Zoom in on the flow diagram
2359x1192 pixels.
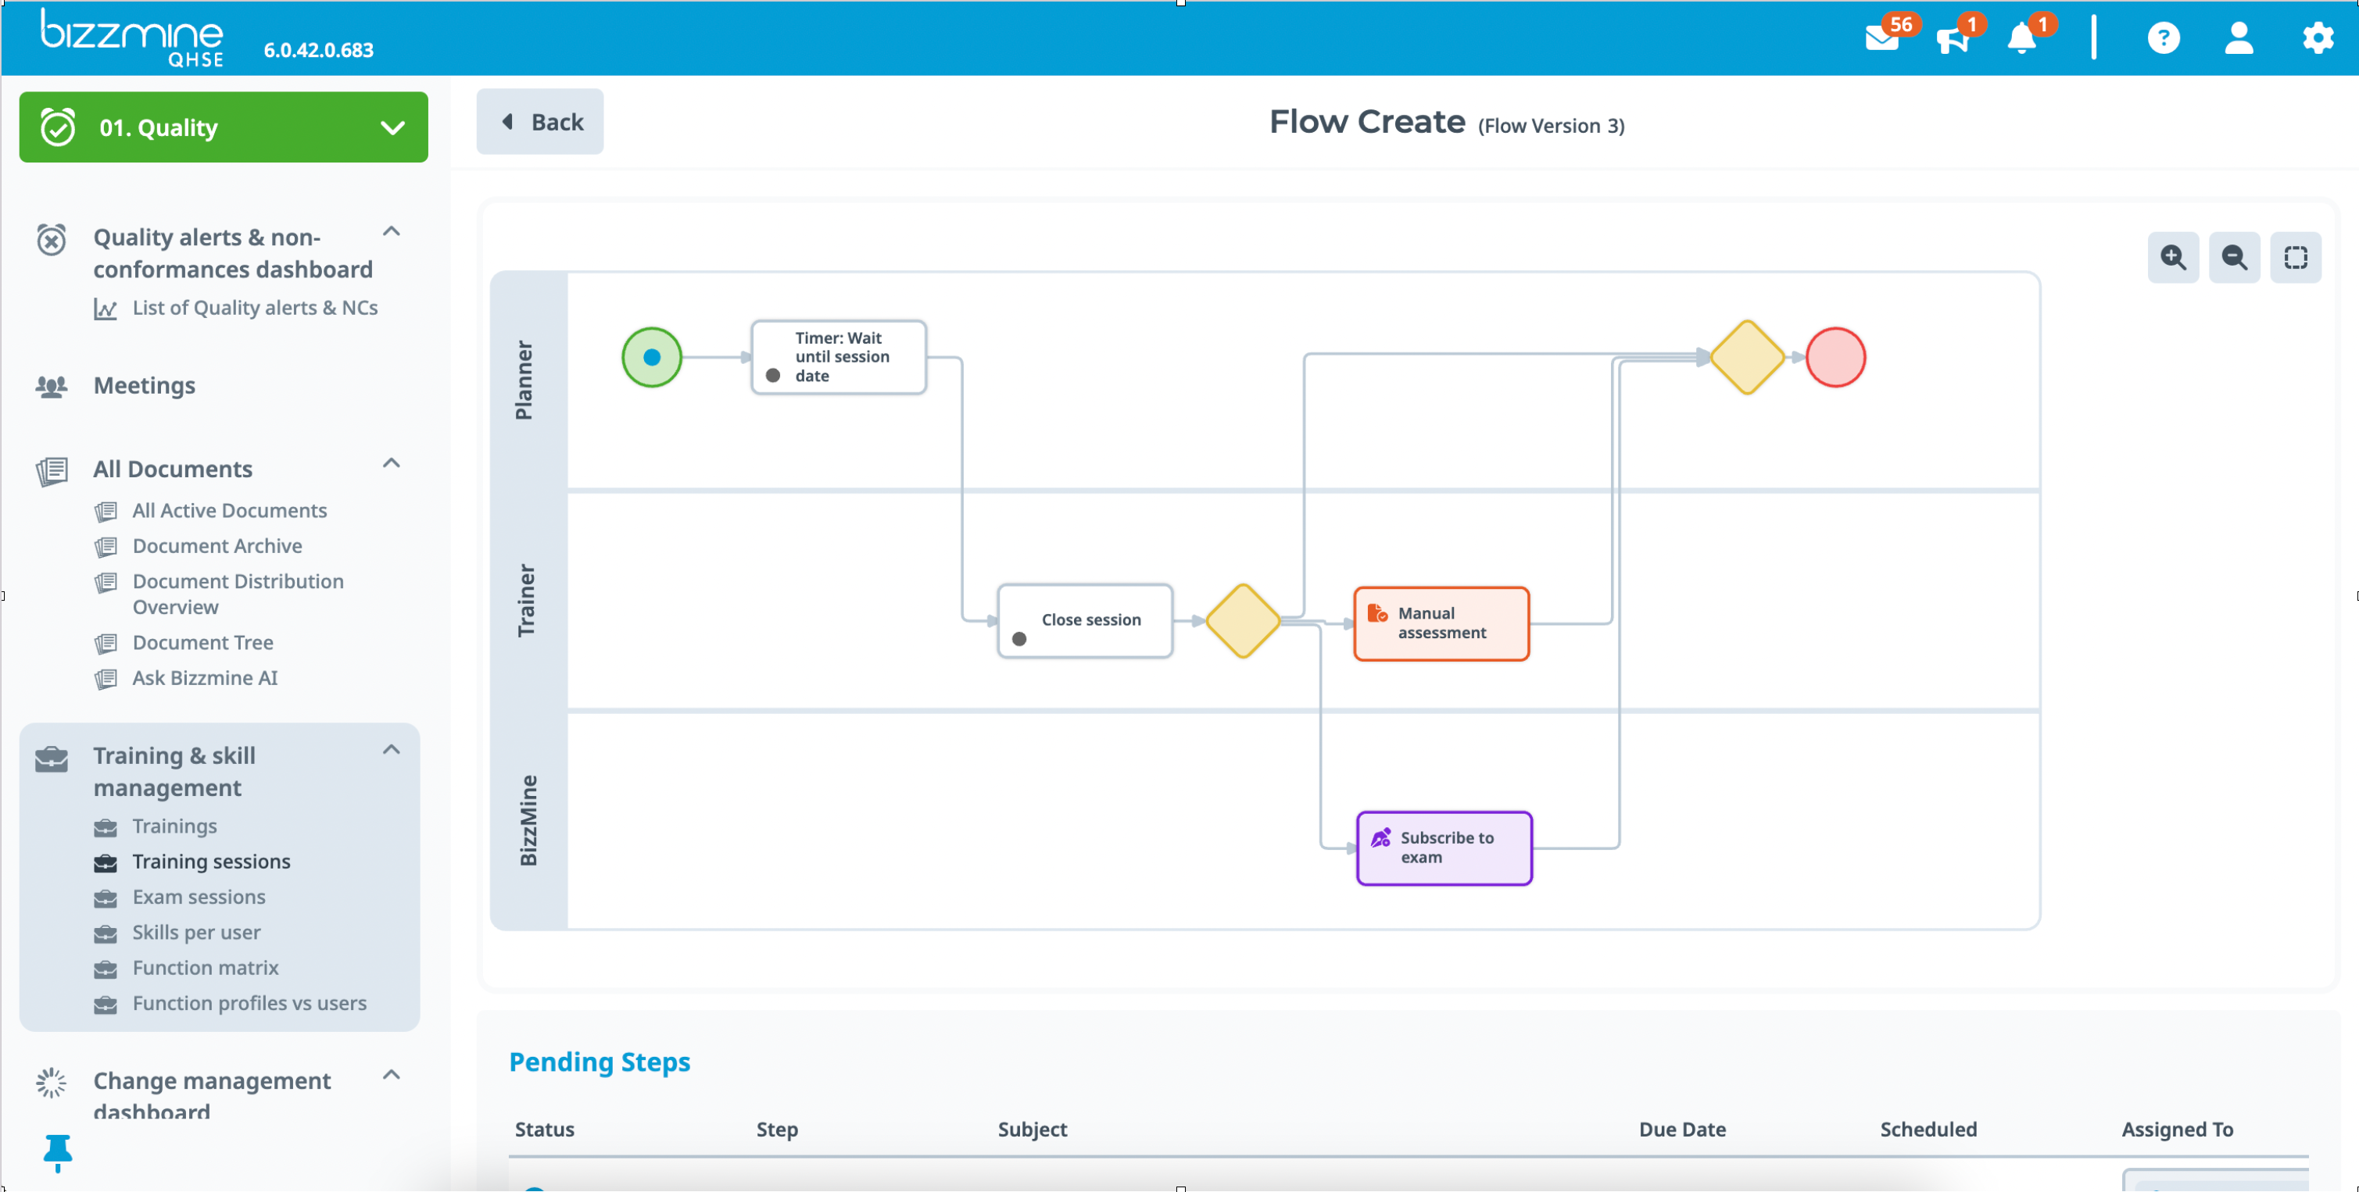(2173, 258)
